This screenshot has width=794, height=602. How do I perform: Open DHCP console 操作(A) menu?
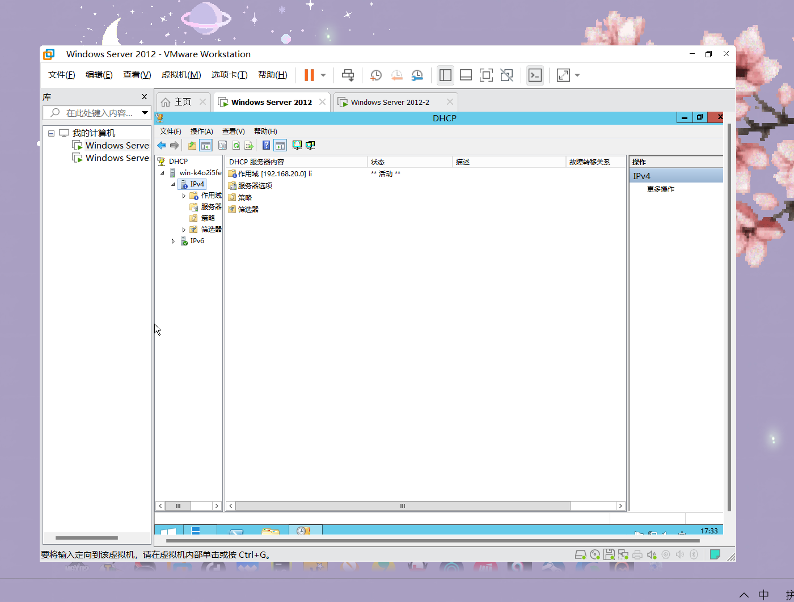coord(201,131)
